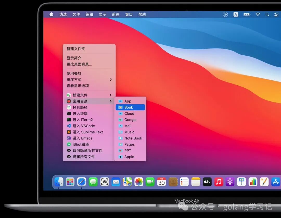Select 使用叠放 option
Screen dimensions: 281x218
(x=89, y=73)
